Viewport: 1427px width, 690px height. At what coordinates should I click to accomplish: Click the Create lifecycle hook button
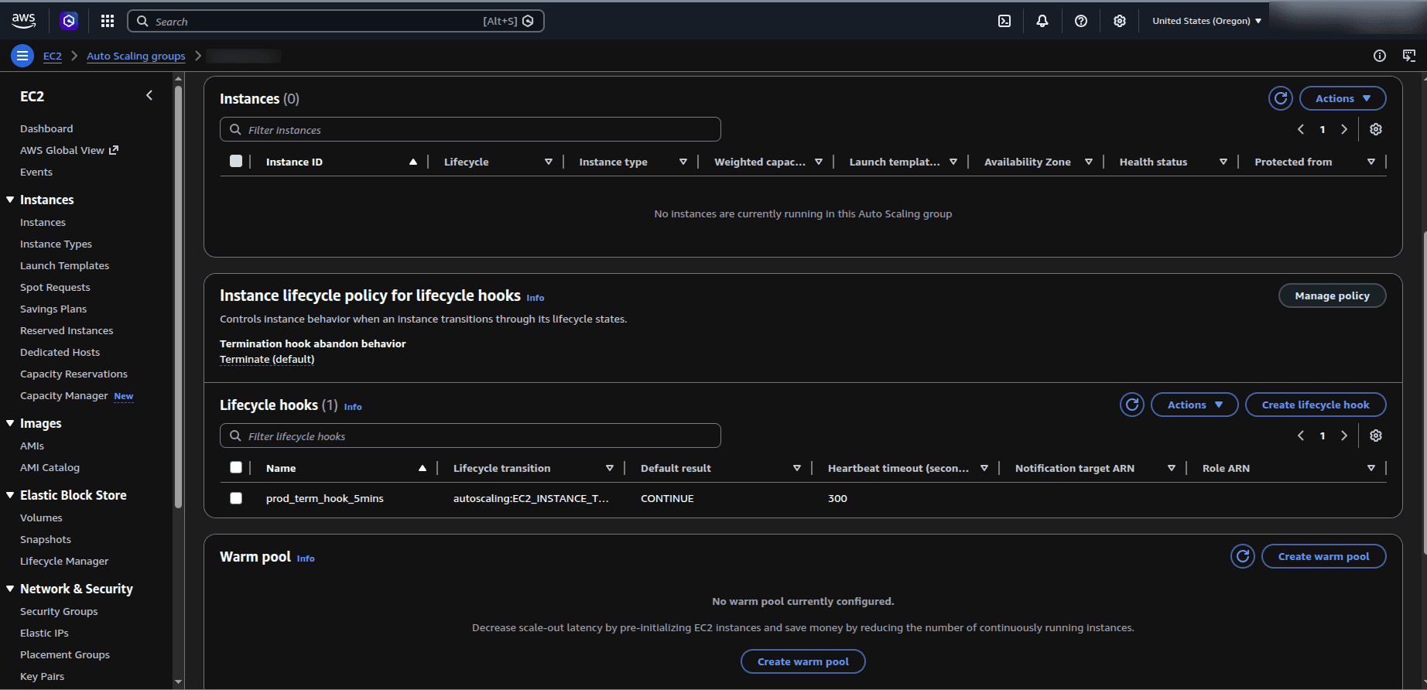click(x=1316, y=405)
